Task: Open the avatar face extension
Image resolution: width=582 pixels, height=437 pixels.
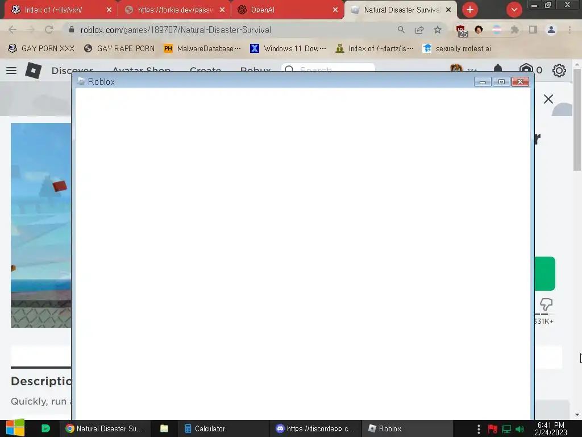Action: pos(479,30)
